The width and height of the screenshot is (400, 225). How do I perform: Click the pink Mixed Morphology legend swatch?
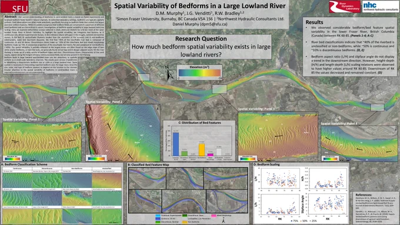coord(214,216)
